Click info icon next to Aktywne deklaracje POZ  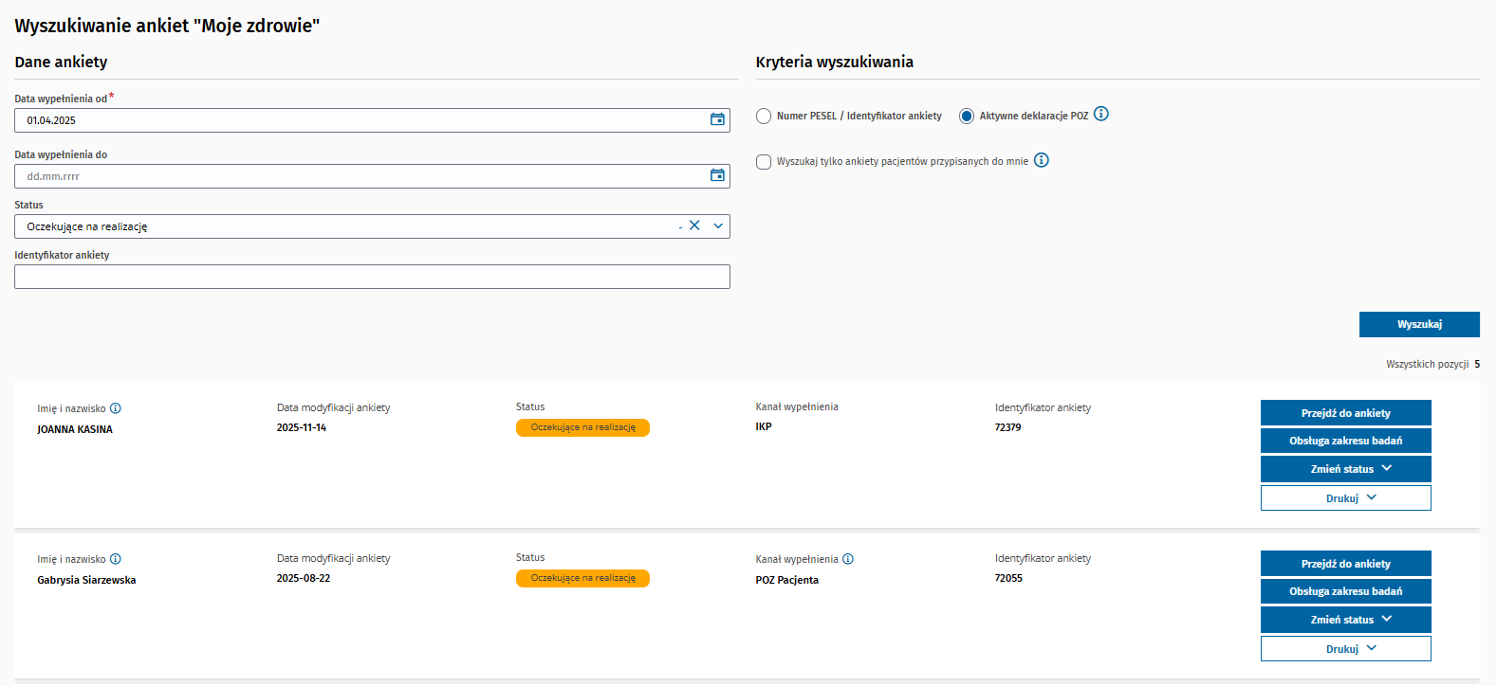1100,114
